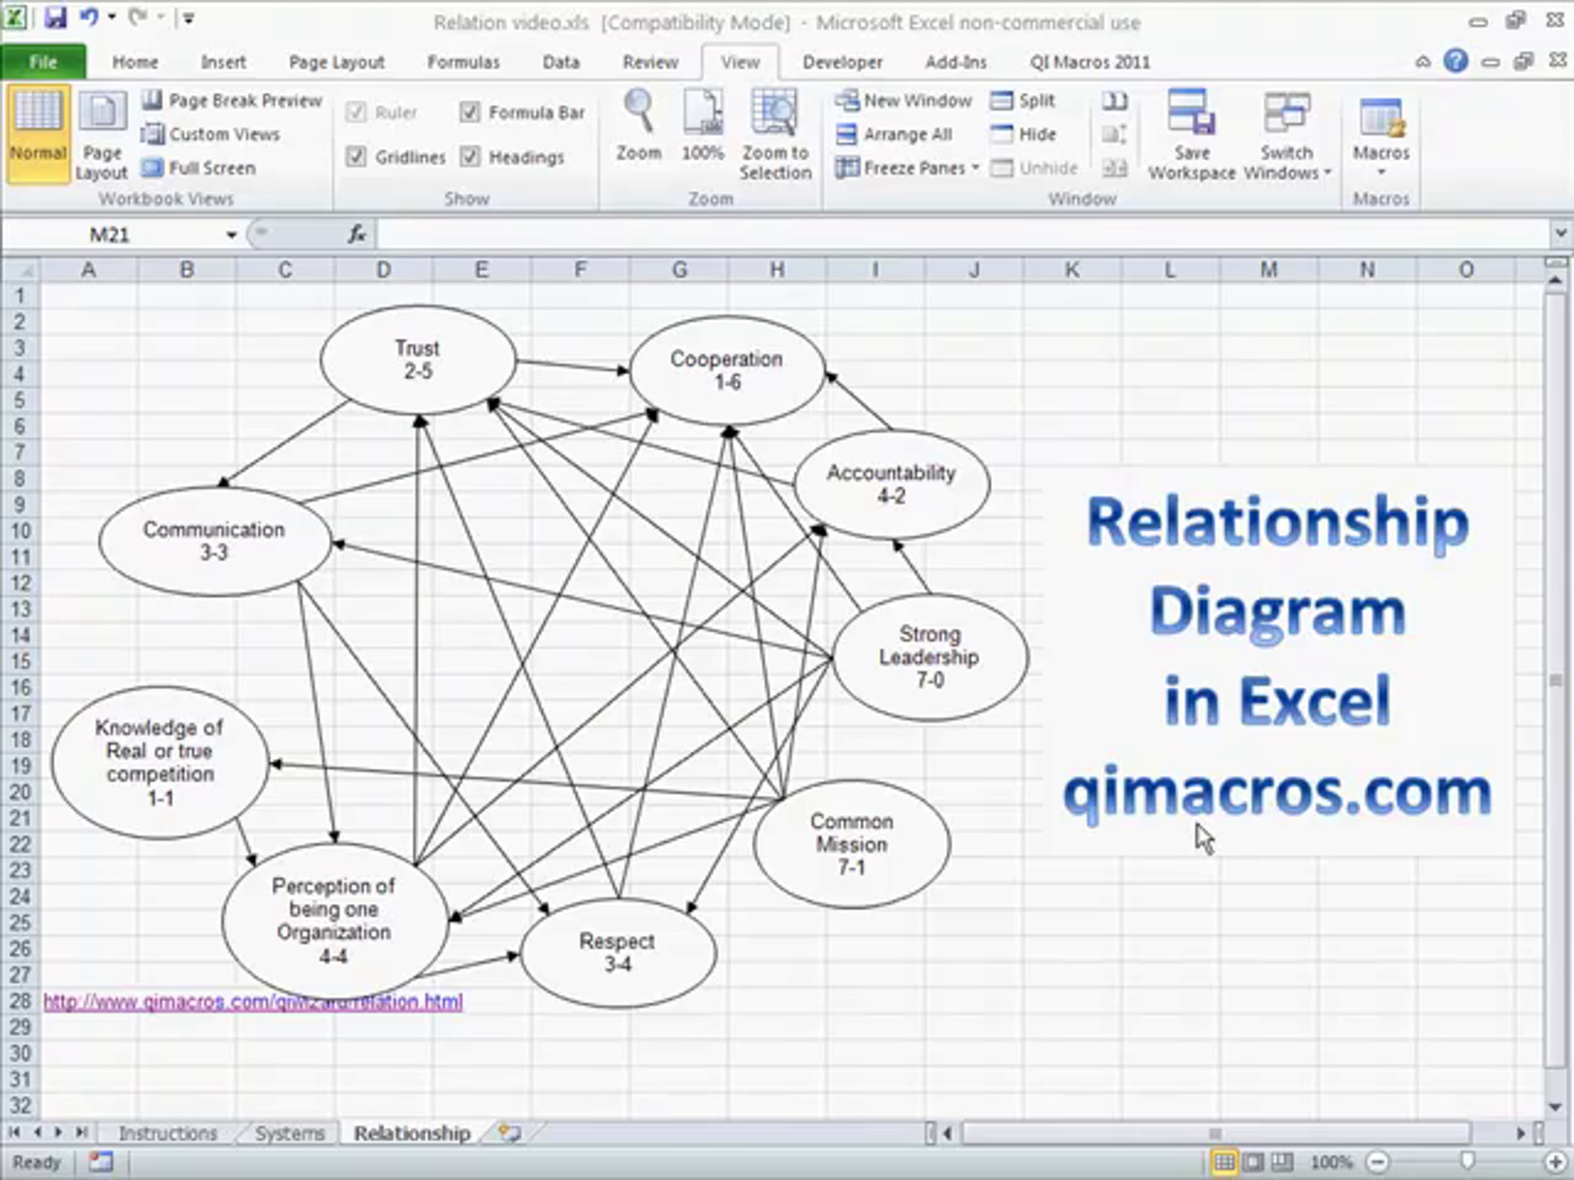Click the Arrange All icon

(847, 134)
